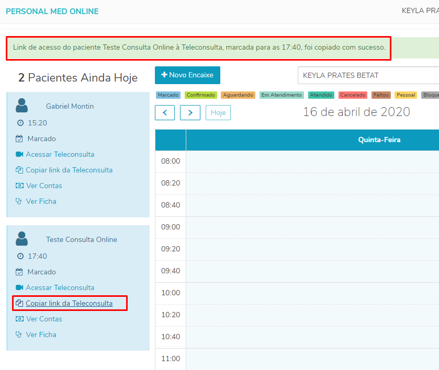Screen dimensions: 439x370
Task: Click the Faltou status legend swatch
Action: point(381,95)
